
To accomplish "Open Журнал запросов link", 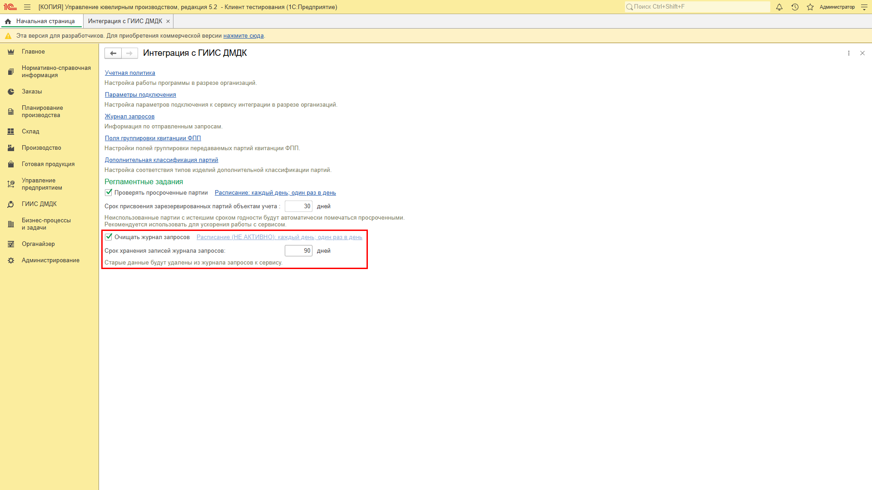I will [x=129, y=117].
